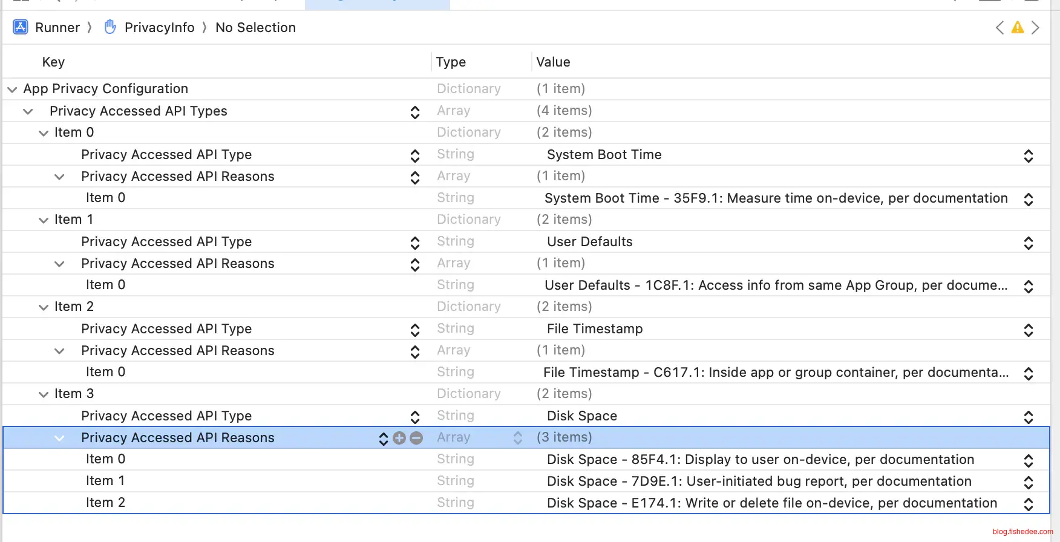The height and width of the screenshot is (542, 1060).
Task: Click PrivacyInfo in the breadcrumb bar
Action: pyautogui.click(x=159, y=28)
